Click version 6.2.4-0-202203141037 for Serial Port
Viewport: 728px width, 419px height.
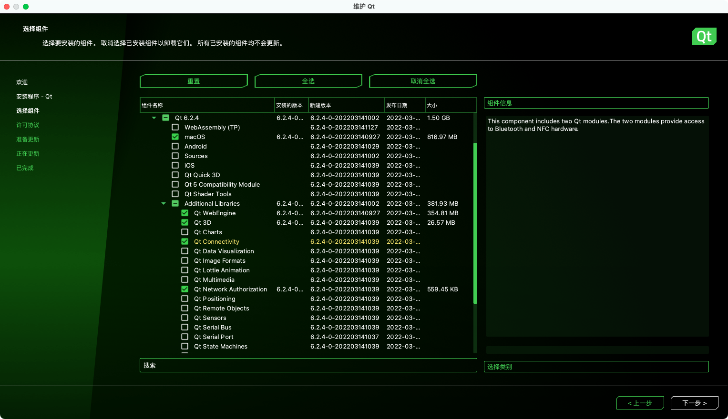pyautogui.click(x=345, y=337)
